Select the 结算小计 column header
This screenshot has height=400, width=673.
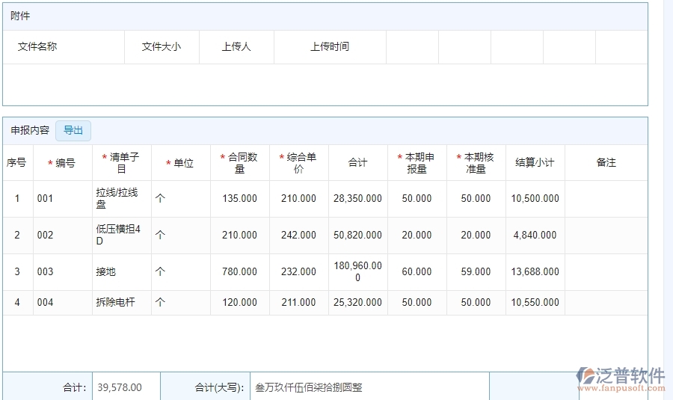[535, 163]
